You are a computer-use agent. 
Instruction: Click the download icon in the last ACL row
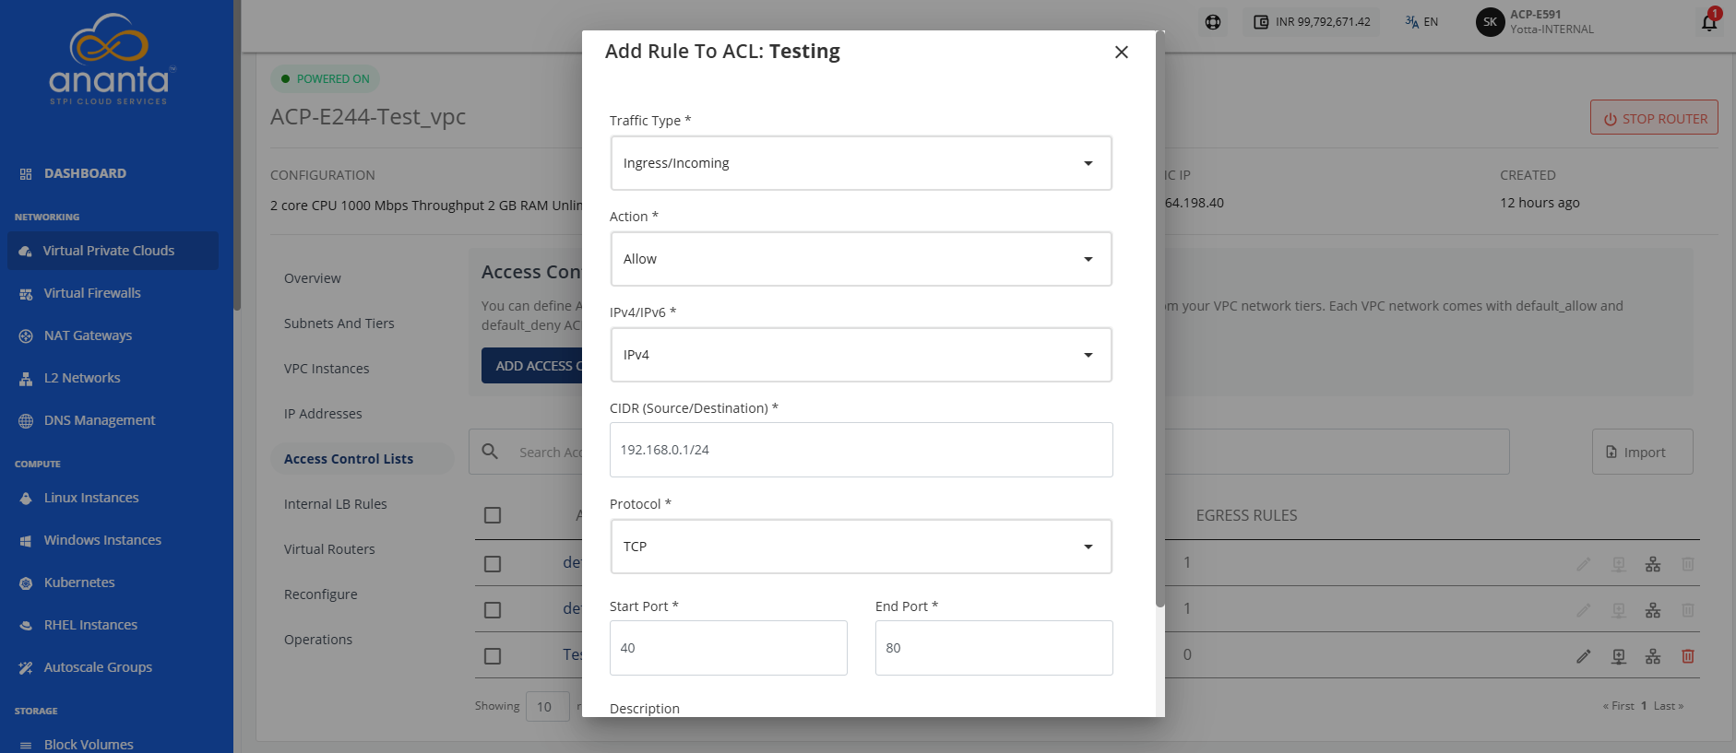click(x=1619, y=656)
